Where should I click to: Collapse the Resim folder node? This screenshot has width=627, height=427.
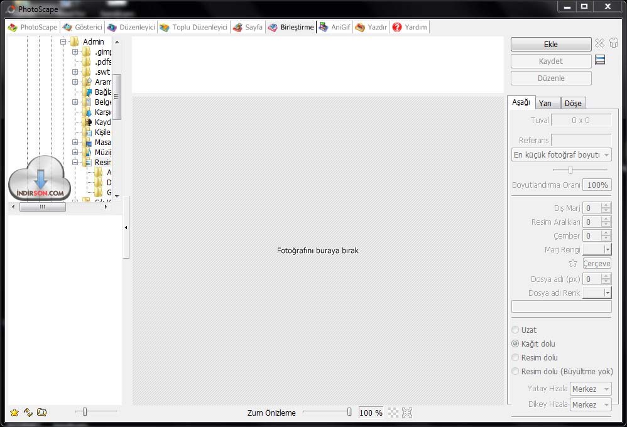click(75, 163)
